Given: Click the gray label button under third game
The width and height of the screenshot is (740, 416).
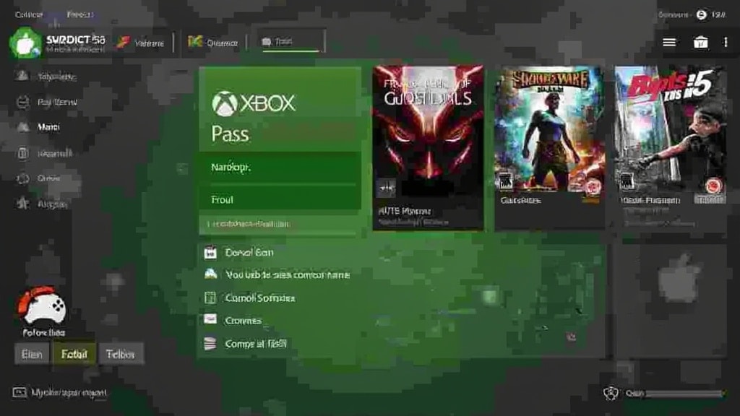Looking at the screenshot, I should (x=710, y=200).
